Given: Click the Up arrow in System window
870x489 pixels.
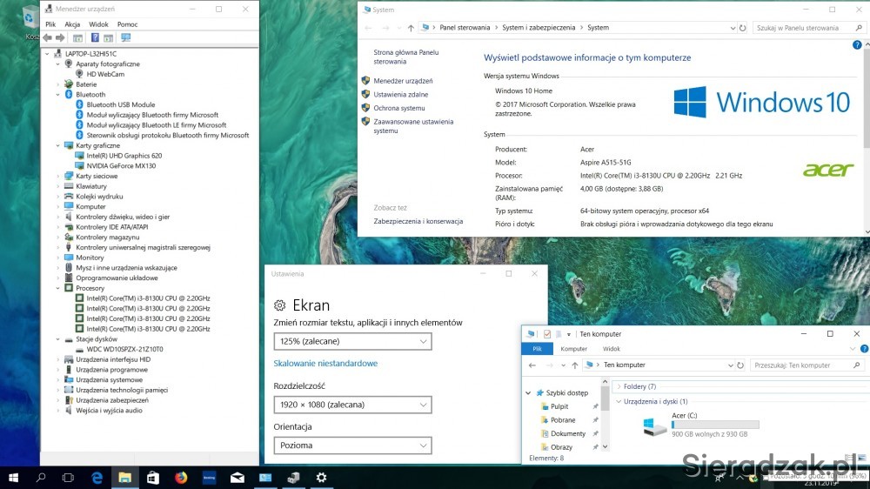Looking at the screenshot, I should pos(411,28).
